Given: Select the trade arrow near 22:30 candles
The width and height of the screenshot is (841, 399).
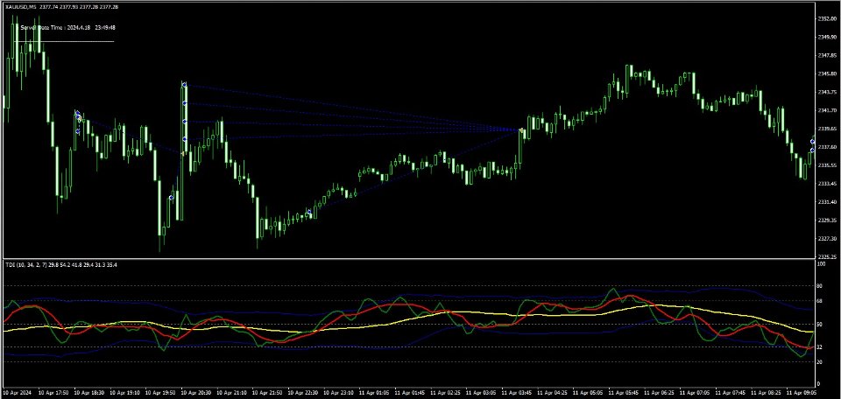Looking at the screenshot, I should (x=308, y=213).
